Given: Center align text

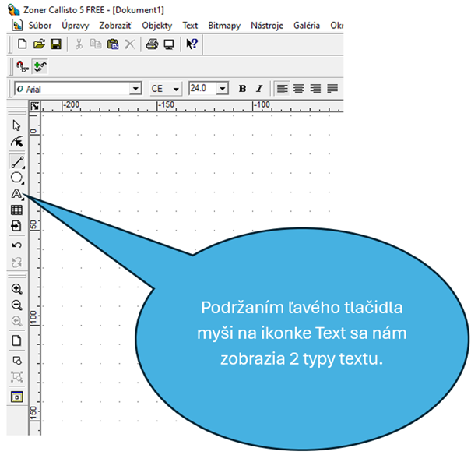Looking at the screenshot, I should [x=299, y=89].
